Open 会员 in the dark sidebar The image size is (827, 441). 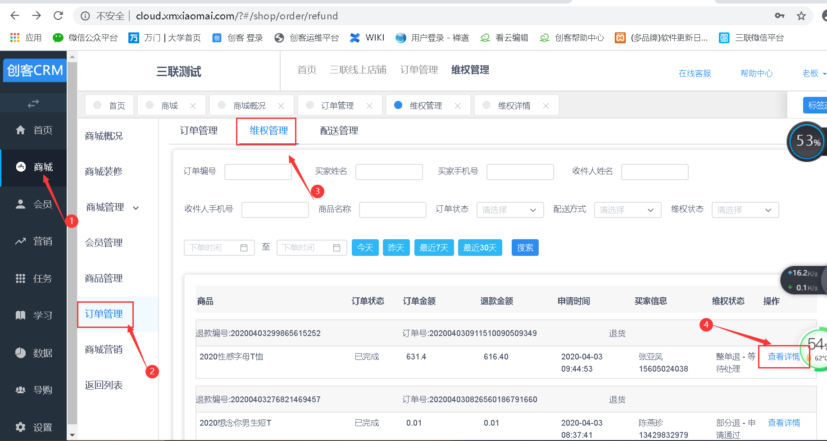point(33,204)
